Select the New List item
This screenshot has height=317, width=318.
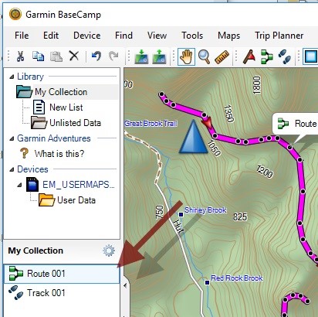66,107
